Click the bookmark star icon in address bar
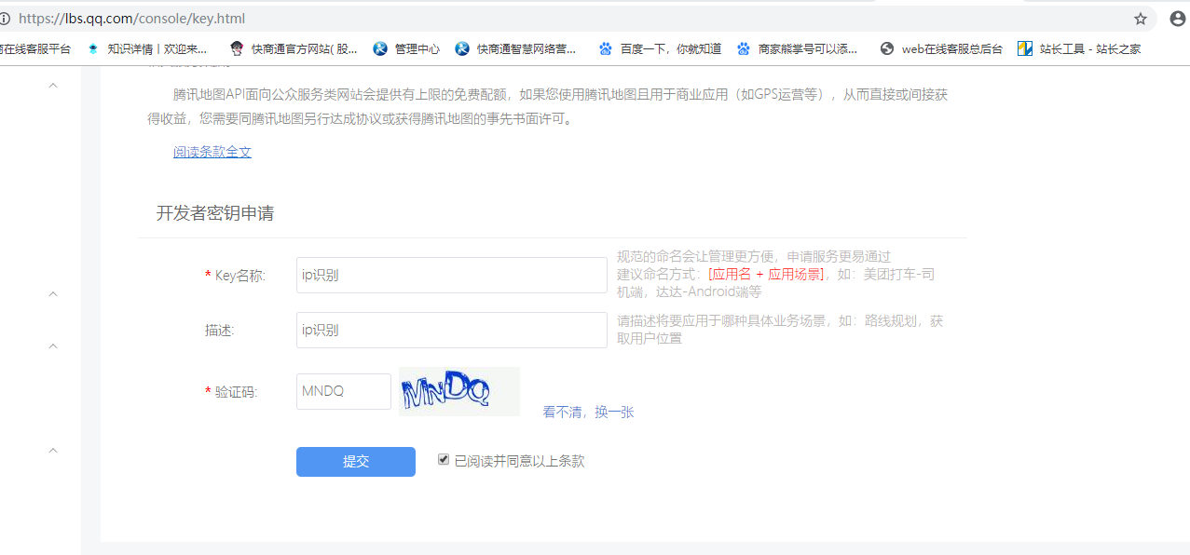This screenshot has height=555, width=1190. coord(1140,19)
